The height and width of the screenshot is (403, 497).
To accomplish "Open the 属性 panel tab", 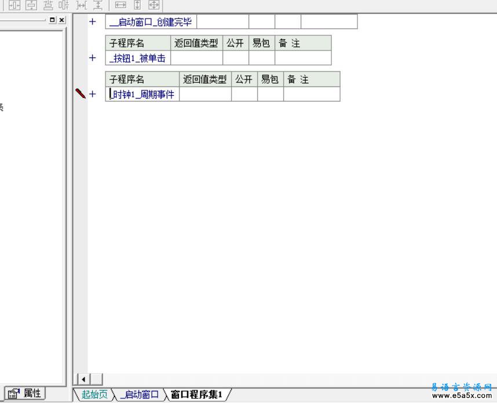I will (25, 394).
